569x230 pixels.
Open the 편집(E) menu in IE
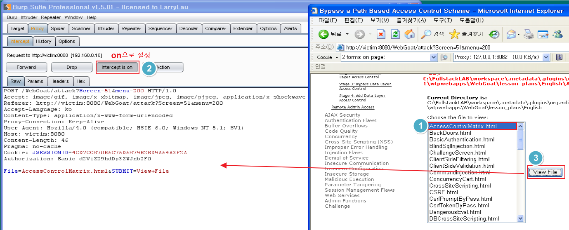[x=354, y=21]
